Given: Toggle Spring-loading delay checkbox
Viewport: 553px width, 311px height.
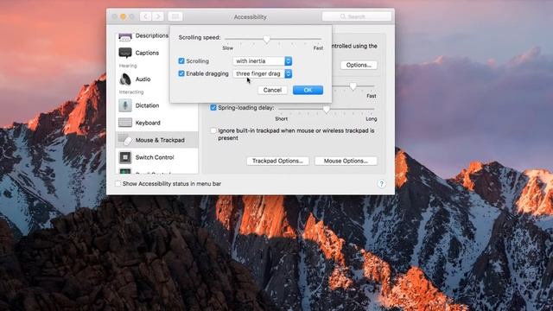Looking at the screenshot, I should coord(213,107).
